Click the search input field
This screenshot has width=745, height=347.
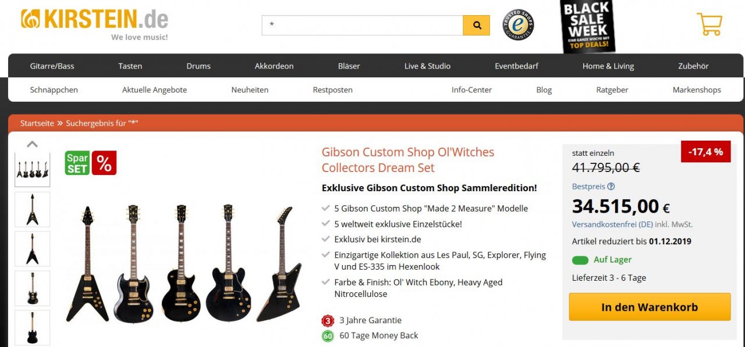(x=362, y=26)
